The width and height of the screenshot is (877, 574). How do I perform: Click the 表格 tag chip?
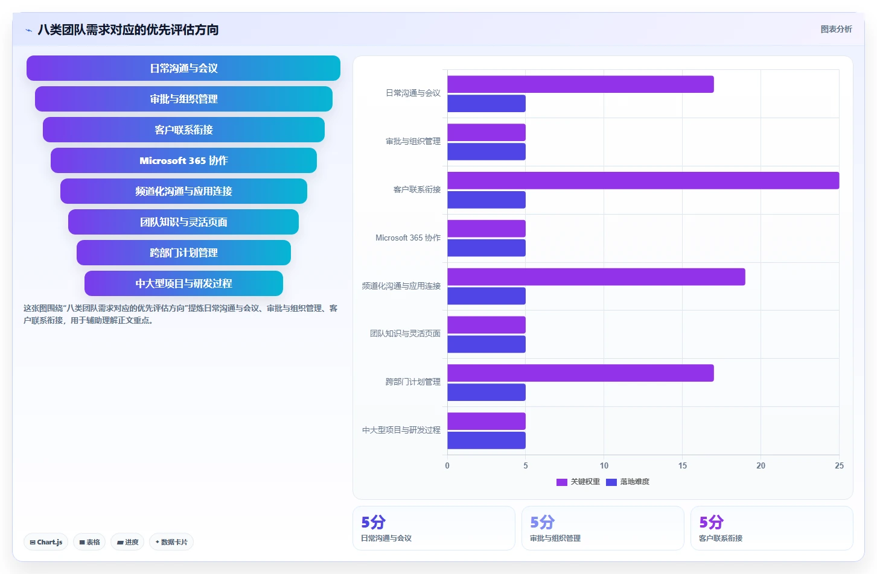89,542
